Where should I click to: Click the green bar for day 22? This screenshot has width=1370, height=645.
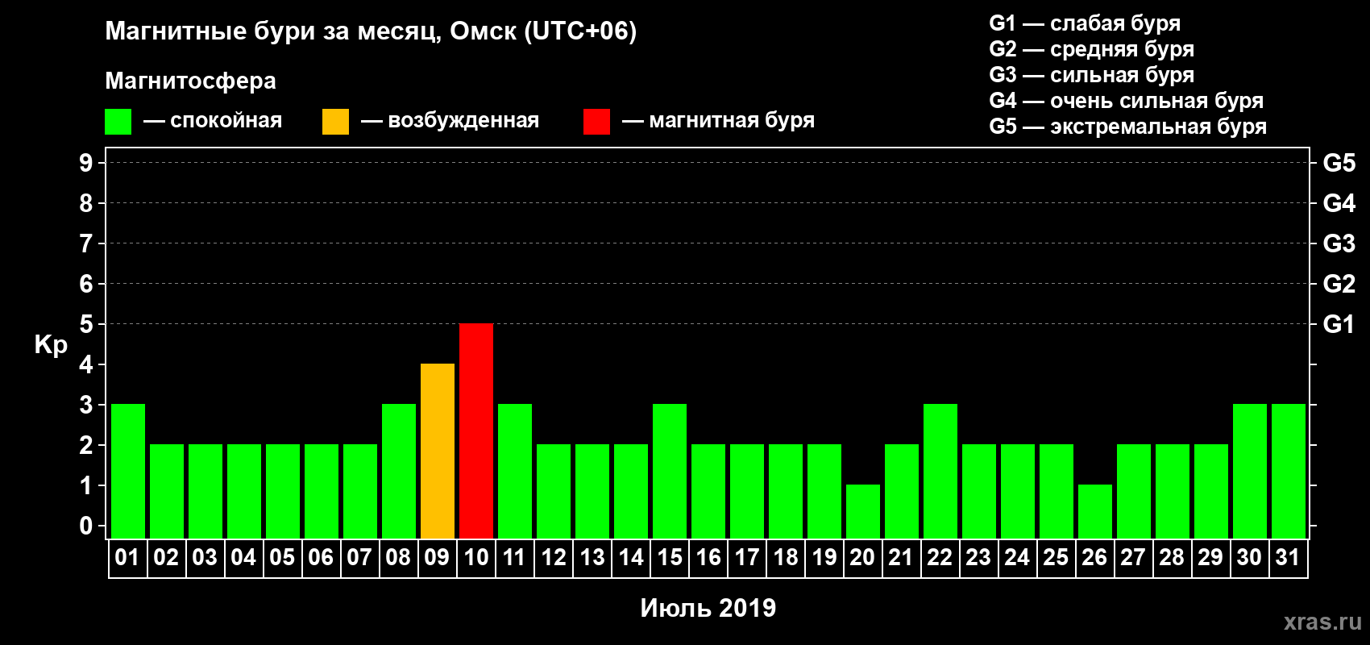point(940,471)
